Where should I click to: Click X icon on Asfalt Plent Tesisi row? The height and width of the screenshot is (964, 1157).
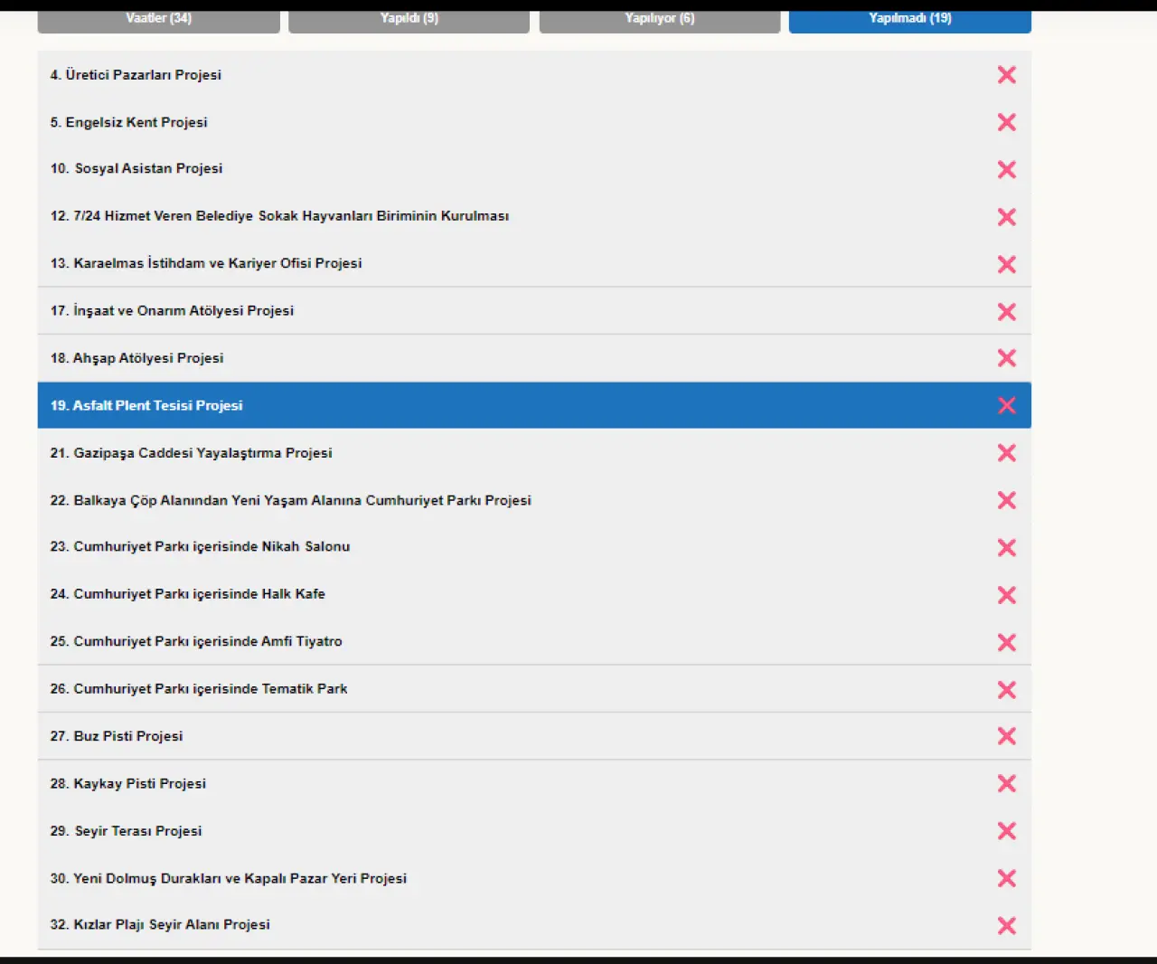1006,405
